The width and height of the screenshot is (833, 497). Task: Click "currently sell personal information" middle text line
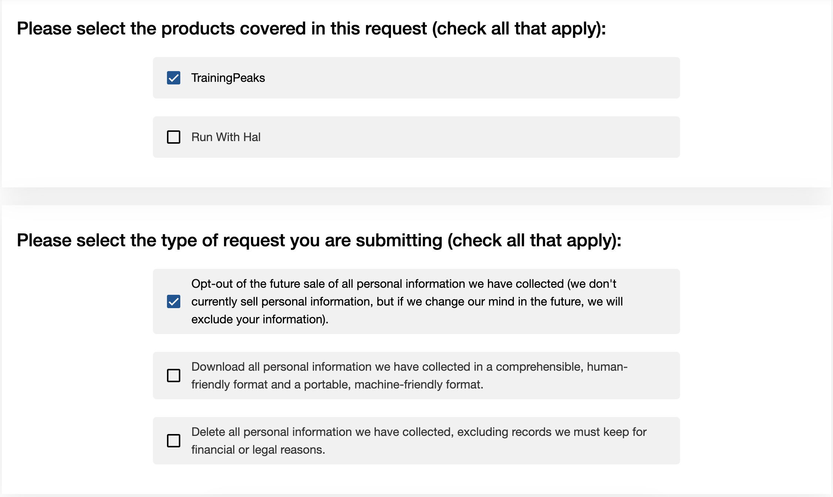(407, 301)
